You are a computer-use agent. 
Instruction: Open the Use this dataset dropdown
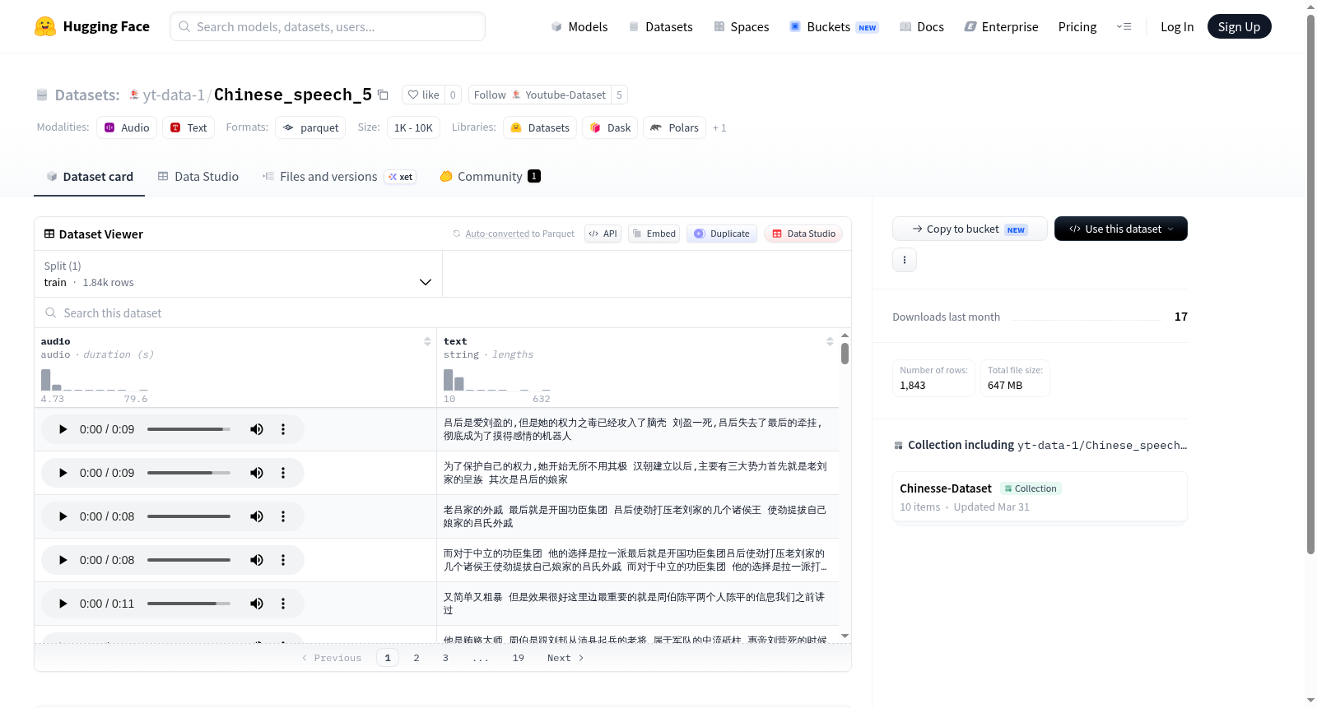click(1121, 229)
